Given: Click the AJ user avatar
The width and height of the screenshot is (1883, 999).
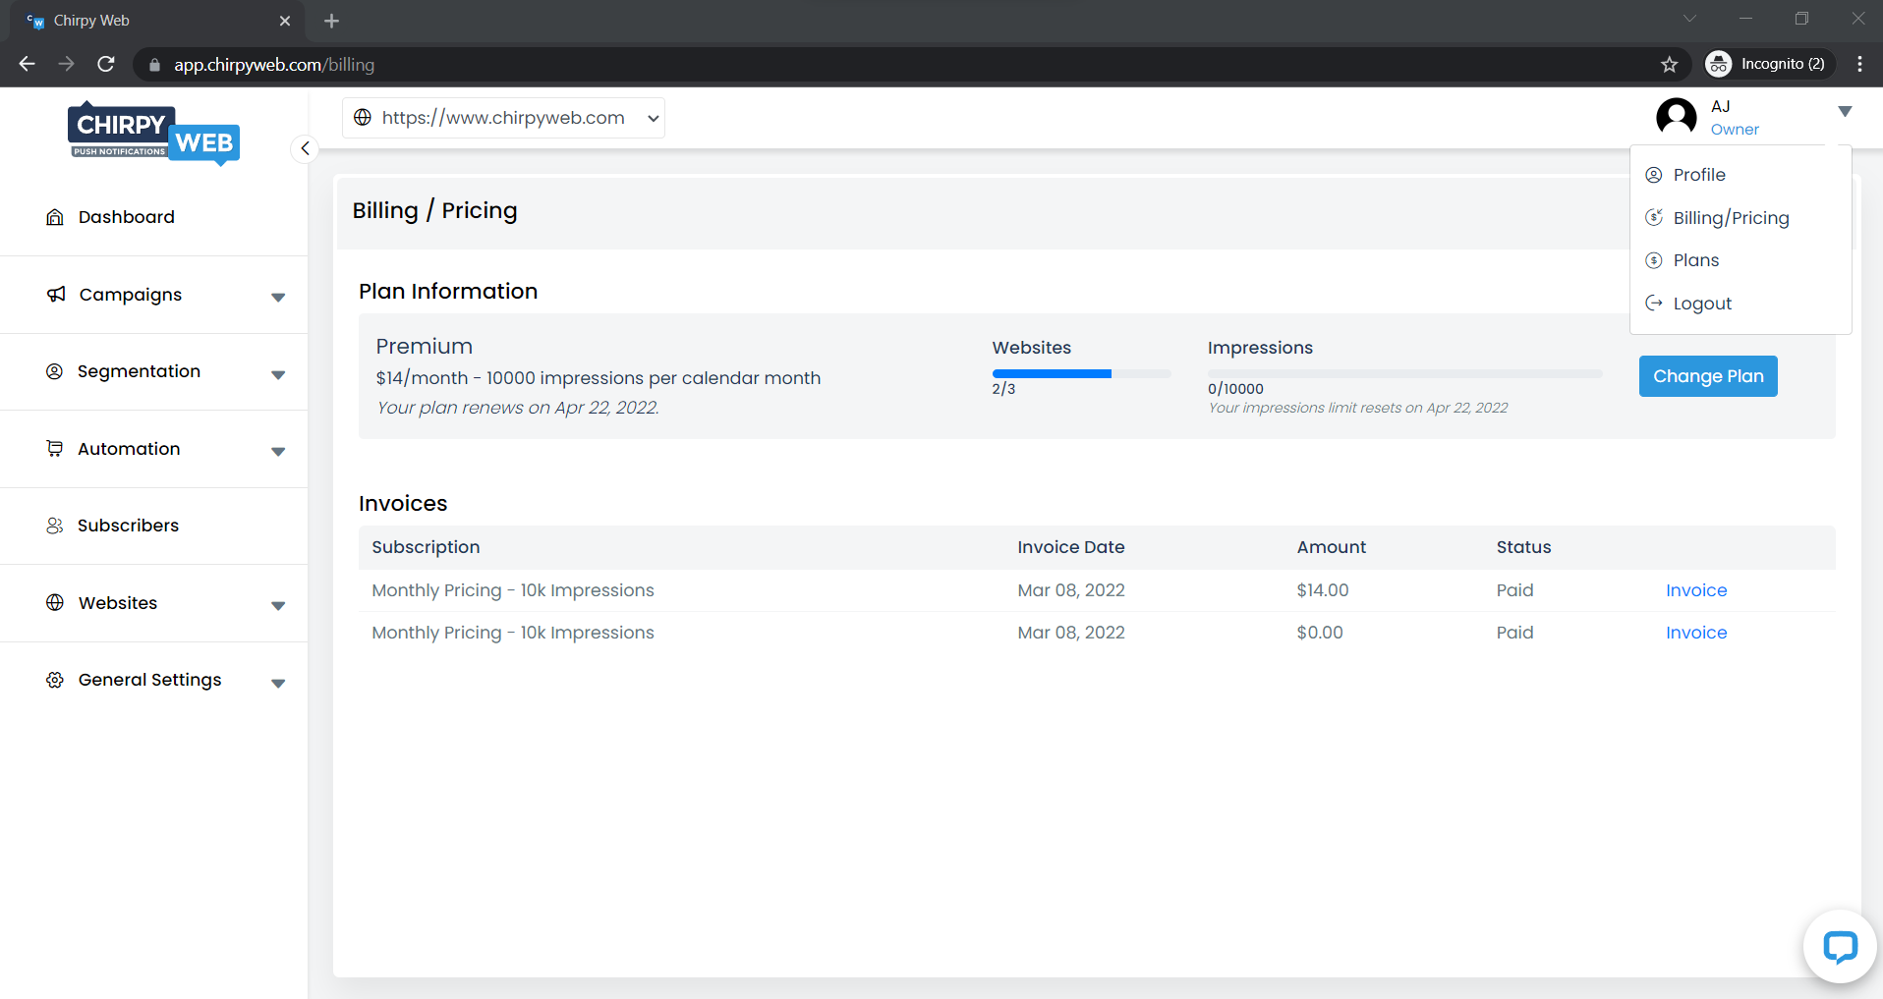Looking at the screenshot, I should 1677,118.
